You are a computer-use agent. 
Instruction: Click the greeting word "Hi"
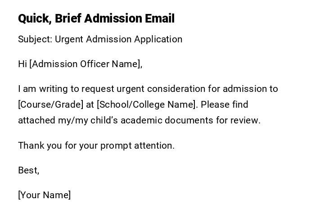click(22, 64)
